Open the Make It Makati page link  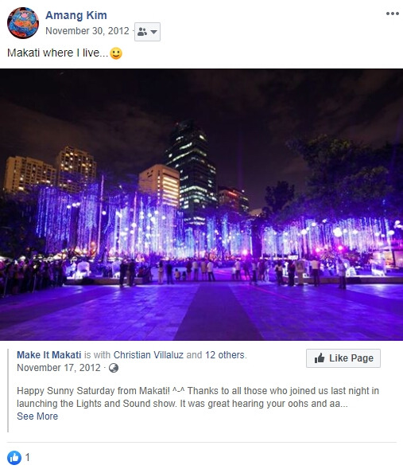click(49, 355)
